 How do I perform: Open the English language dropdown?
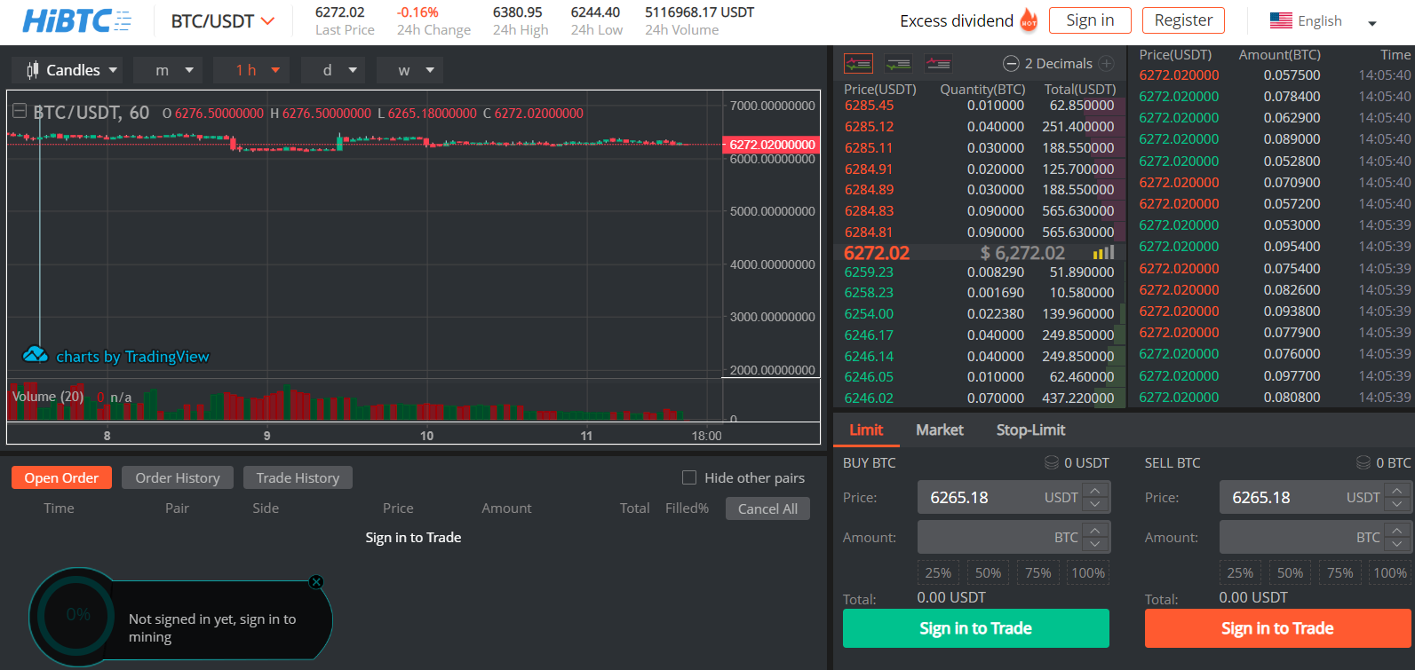1324,21
